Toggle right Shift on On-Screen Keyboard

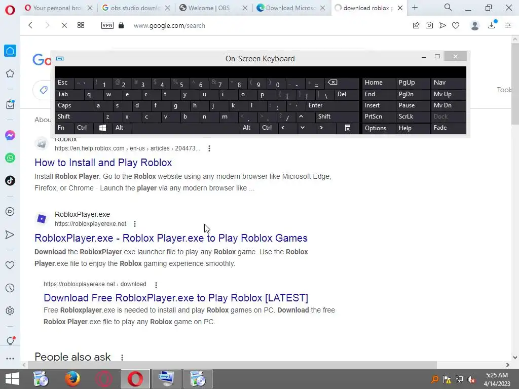coord(337,116)
